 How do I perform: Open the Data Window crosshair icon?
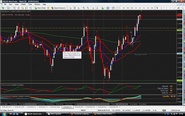[x=19, y=8]
